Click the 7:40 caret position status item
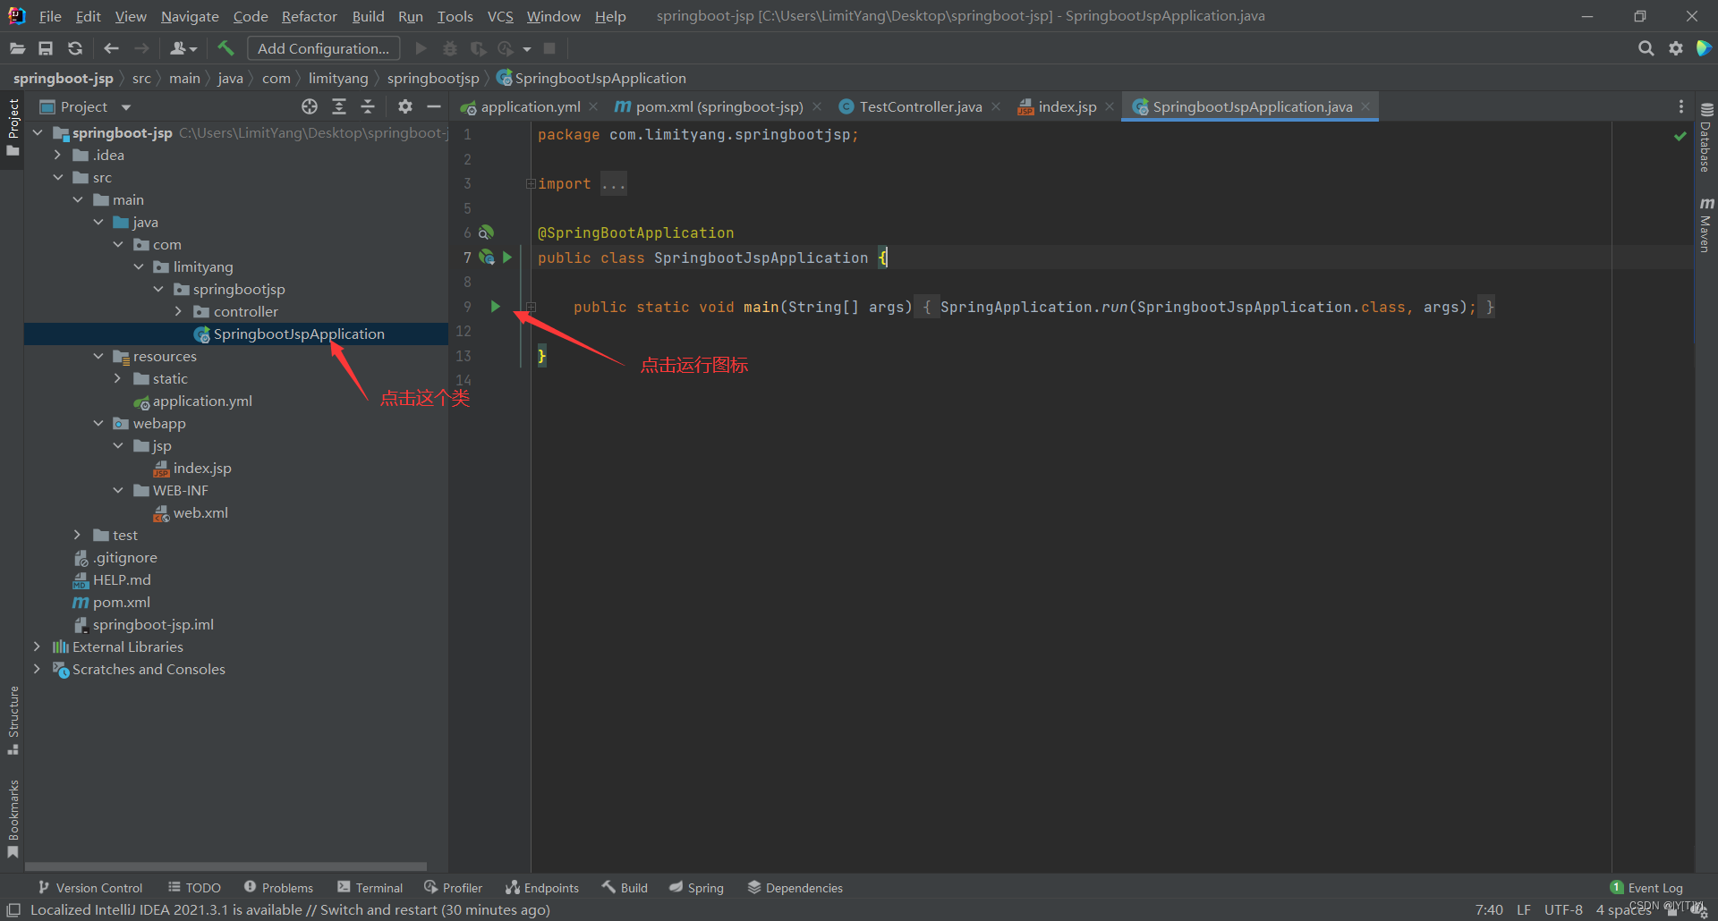Screen dimensions: 1718x921 click(x=1489, y=909)
